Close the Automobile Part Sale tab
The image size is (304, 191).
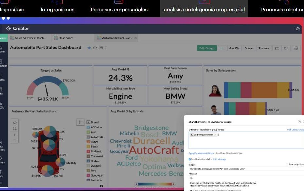coord(136,38)
